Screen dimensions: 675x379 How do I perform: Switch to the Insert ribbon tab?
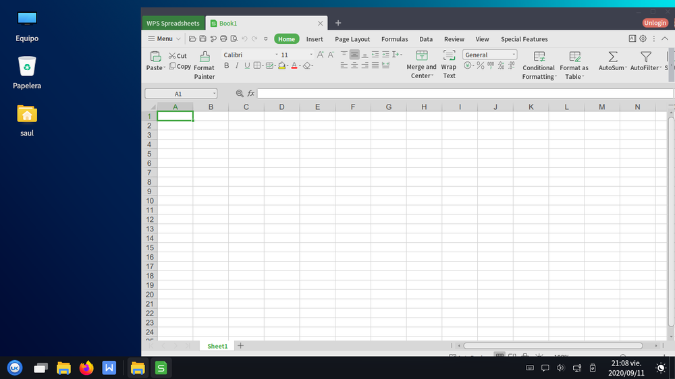click(315, 39)
